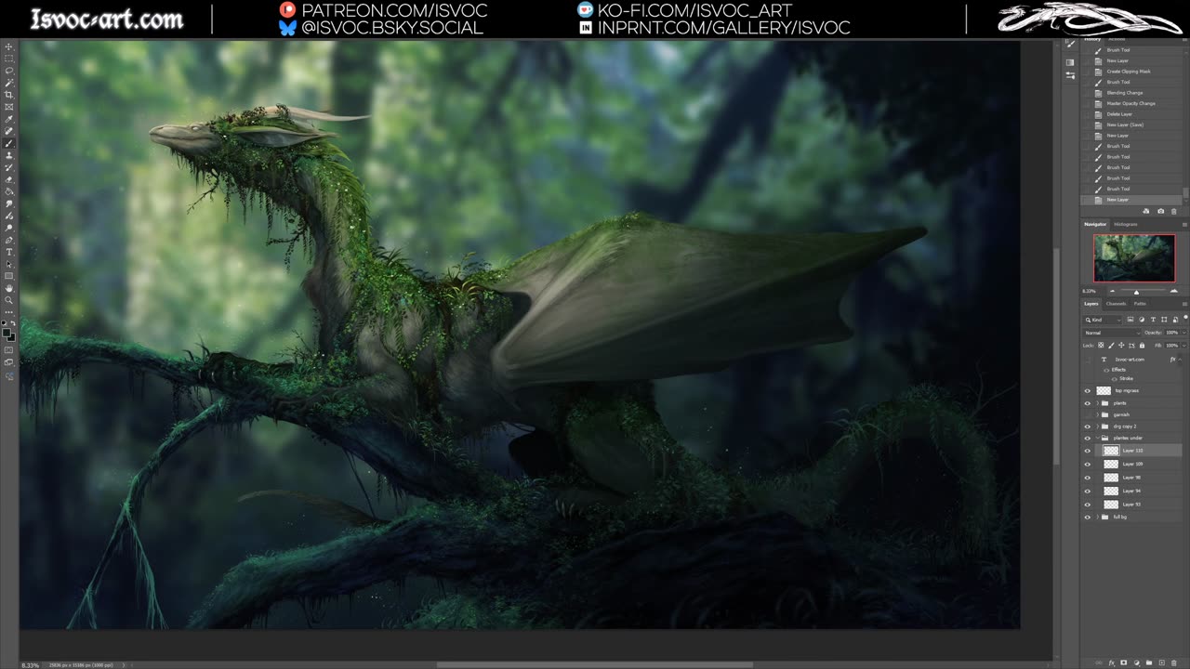Switch to the Paths tab

(x=1140, y=304)
